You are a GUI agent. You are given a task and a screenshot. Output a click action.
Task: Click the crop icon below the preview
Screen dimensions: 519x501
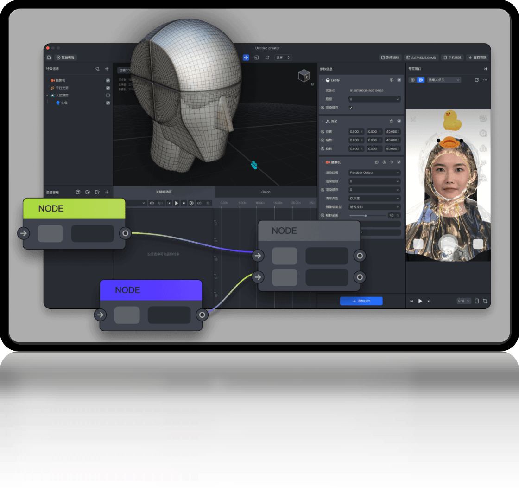485,301
